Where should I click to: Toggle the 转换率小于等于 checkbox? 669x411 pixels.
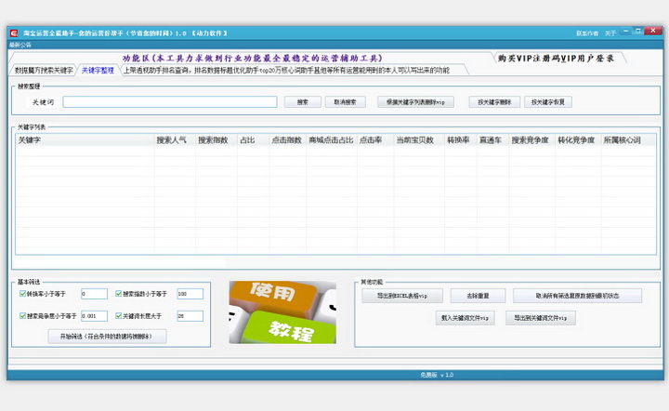pos(22,294)
